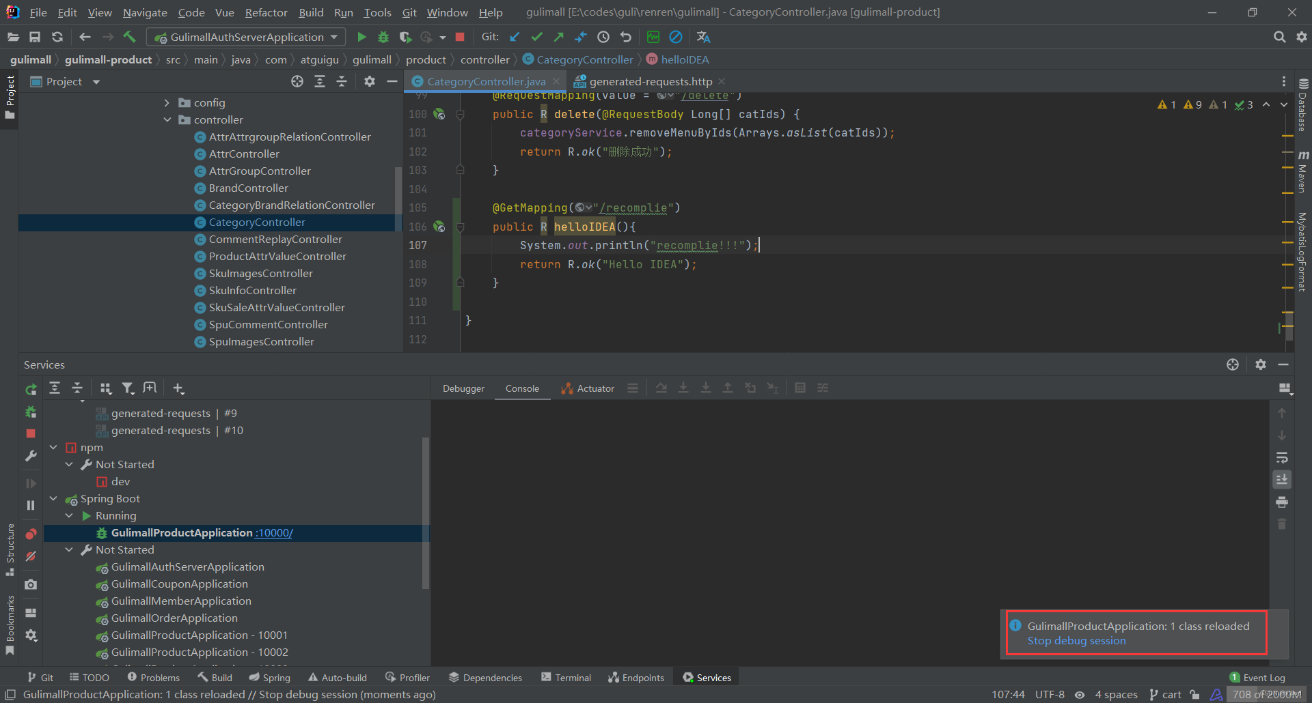Expand the config folder
The width and height of the screenshot is (1312, 703).
click(167, 102)
